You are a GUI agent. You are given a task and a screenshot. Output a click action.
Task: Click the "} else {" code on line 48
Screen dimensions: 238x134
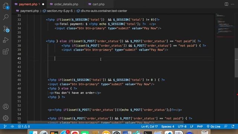[65, 89]
